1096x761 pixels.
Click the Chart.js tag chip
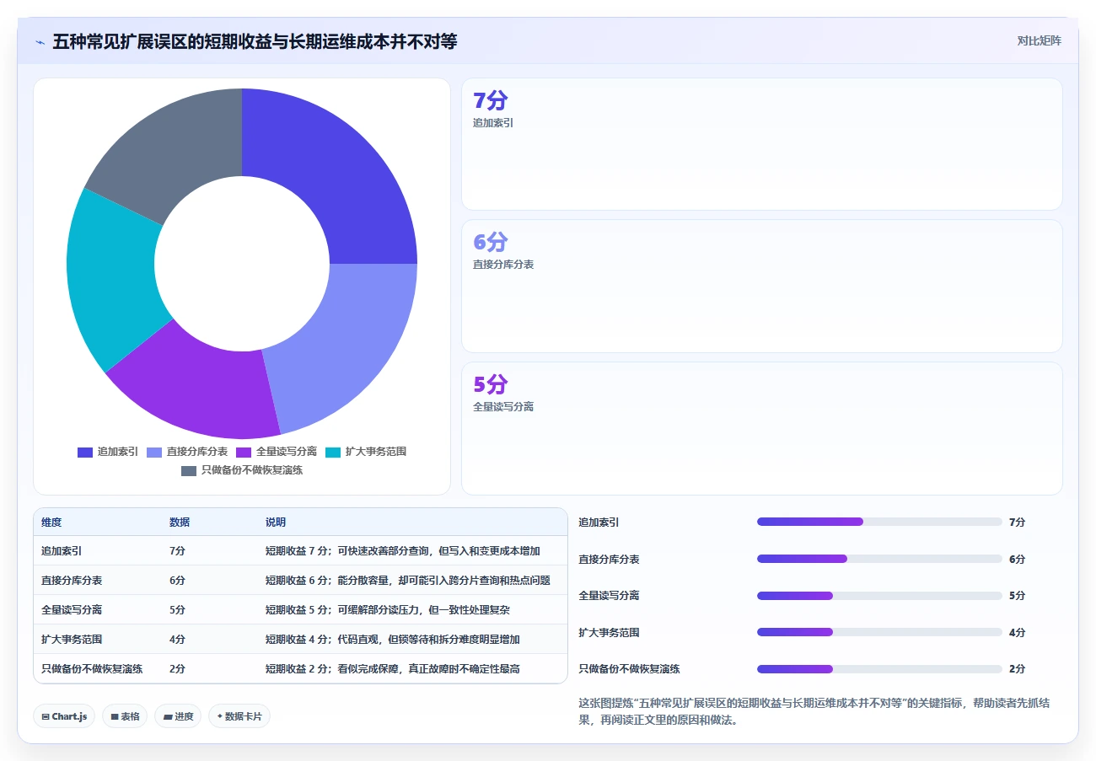pos(64,716)
